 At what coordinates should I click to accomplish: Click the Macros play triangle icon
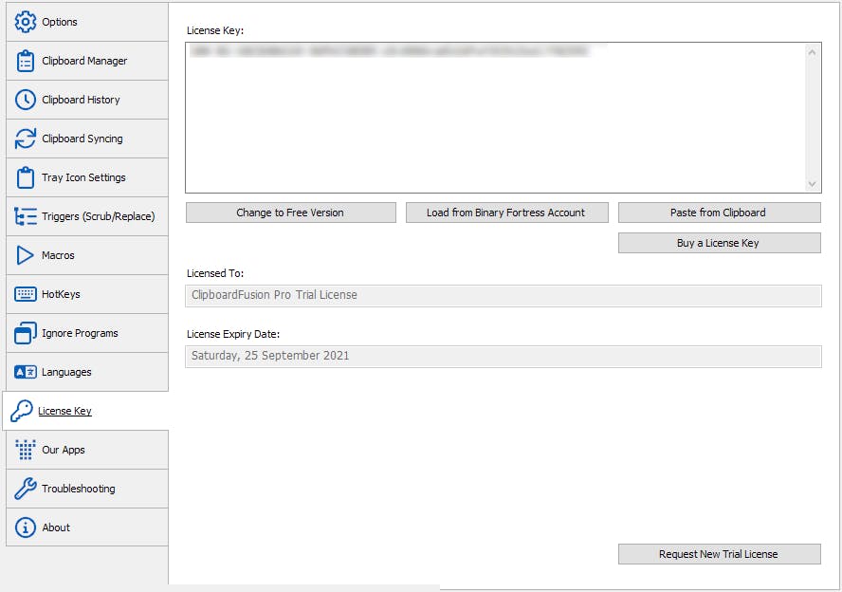pos(25,255)
